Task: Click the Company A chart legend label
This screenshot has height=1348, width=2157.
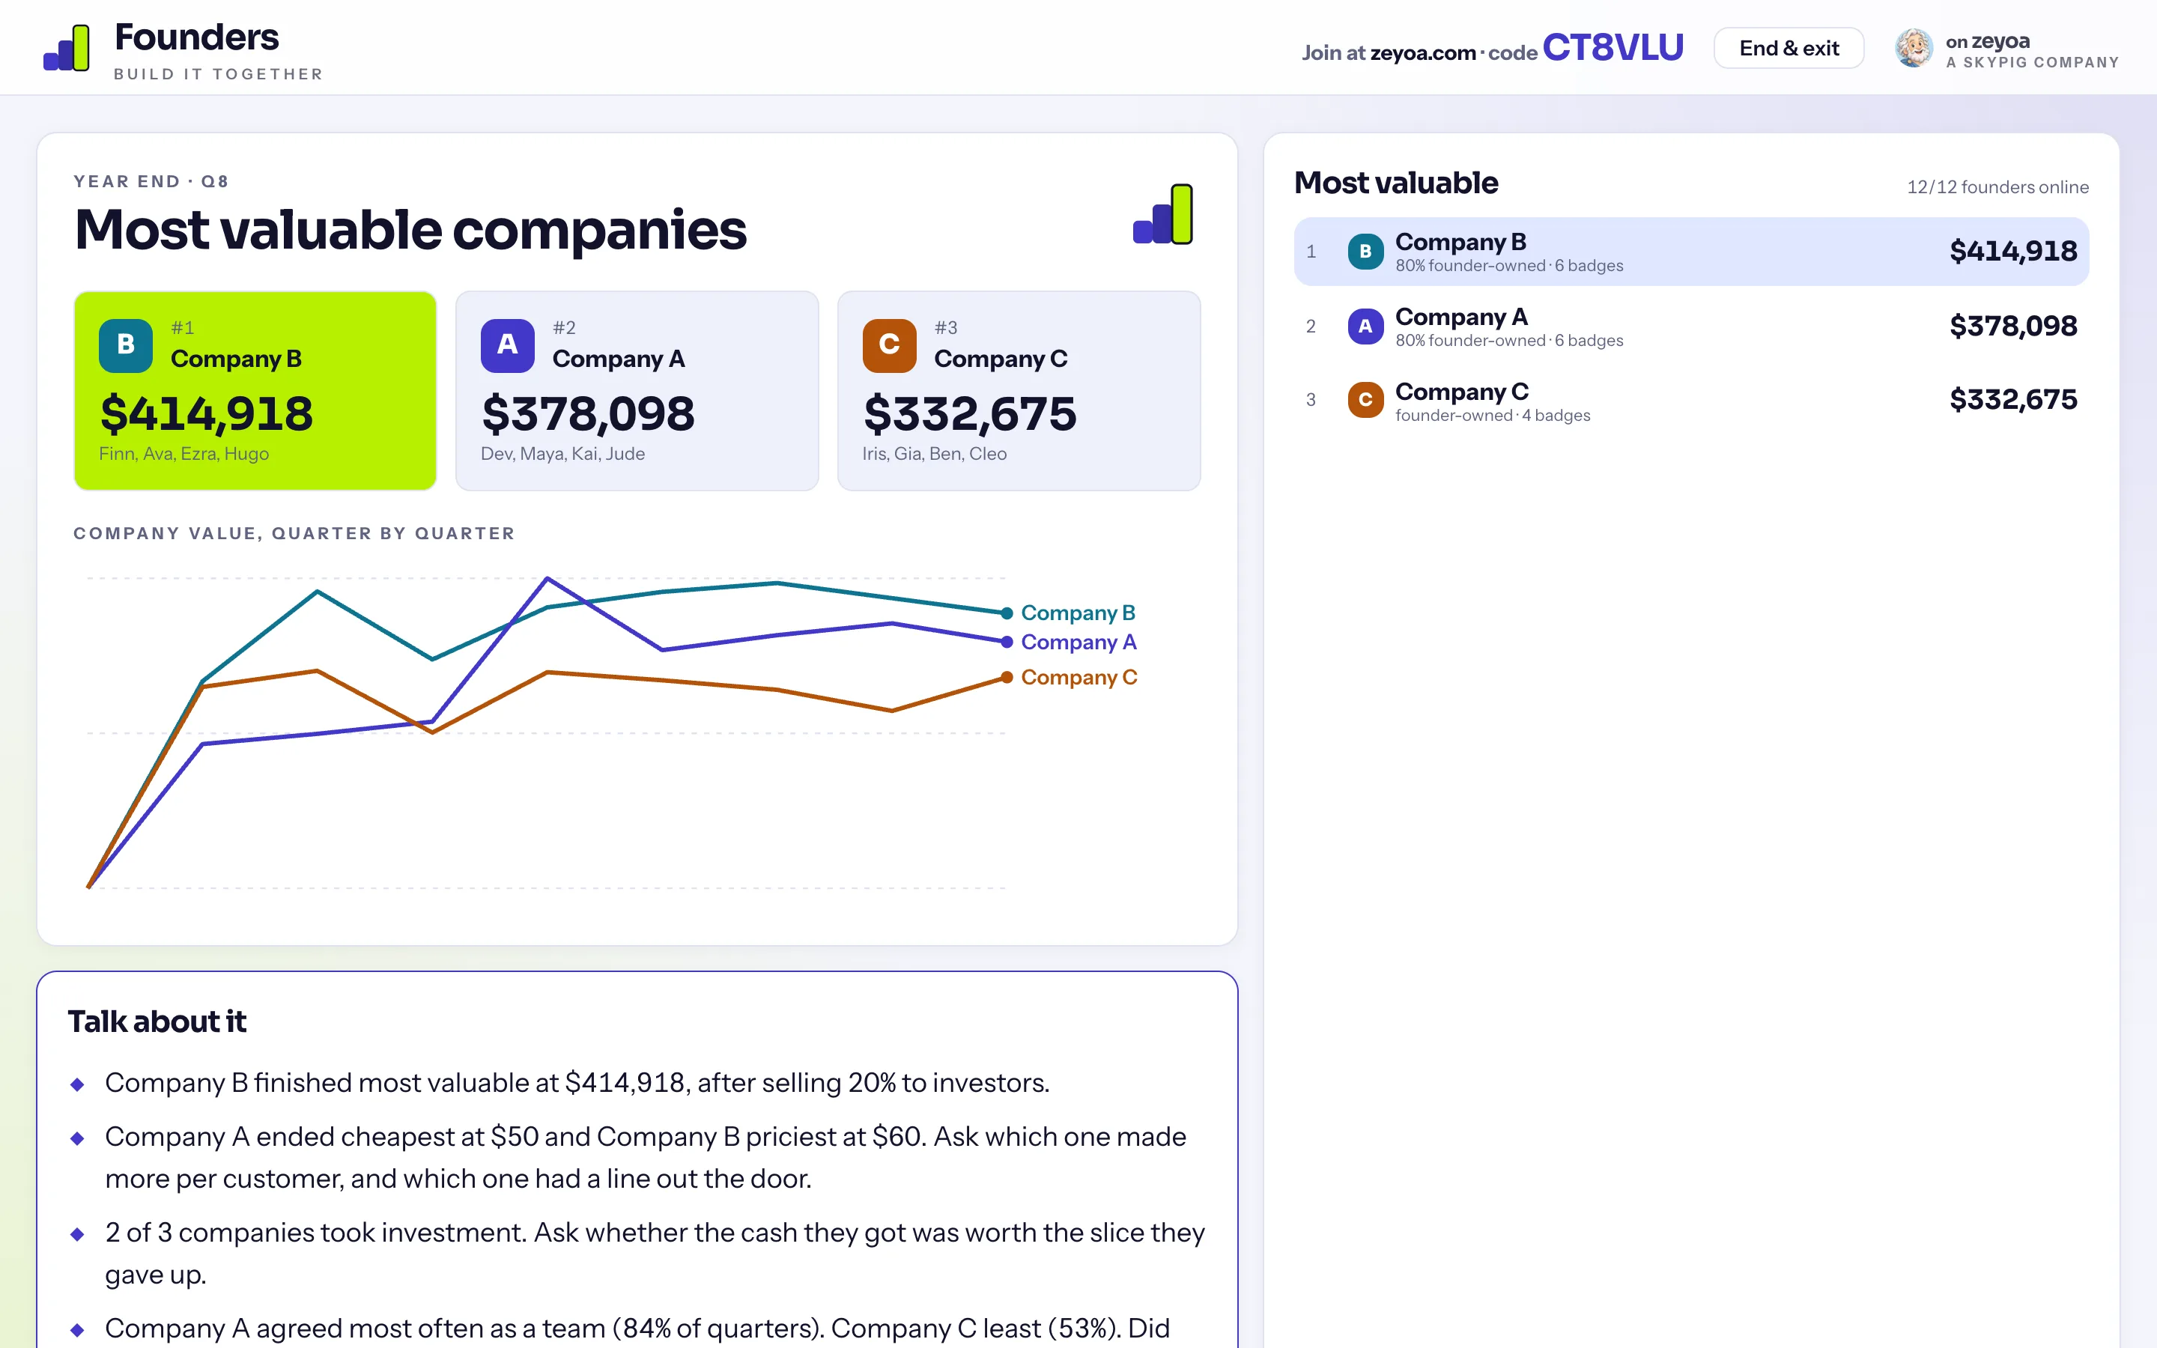Action: coord(1078,642)
